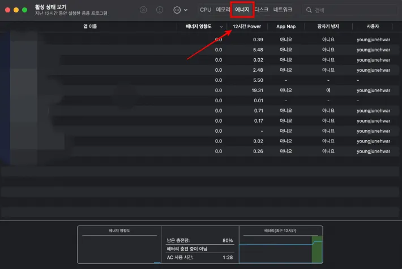Select the 0.26 power value cell

coord(258,151)
